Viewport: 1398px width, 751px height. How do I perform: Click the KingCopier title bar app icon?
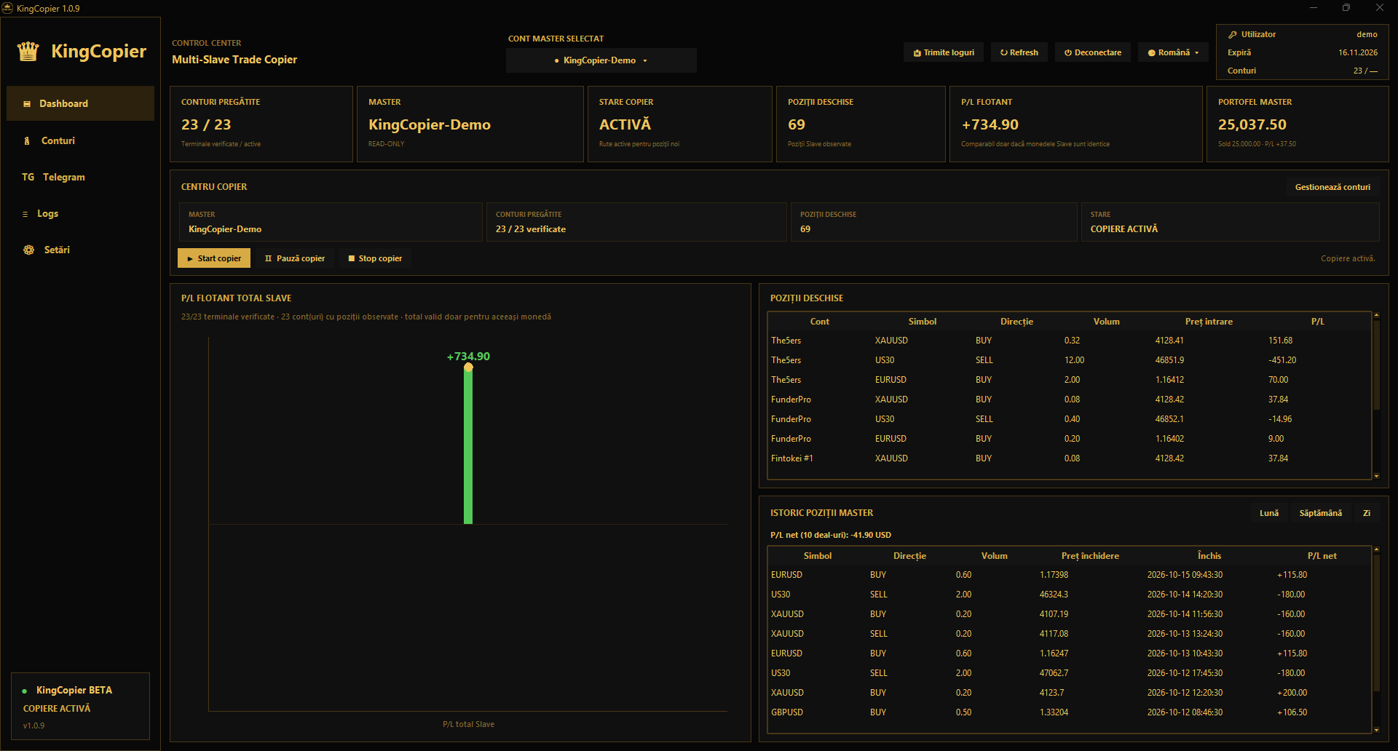click(x=8, y=8)
